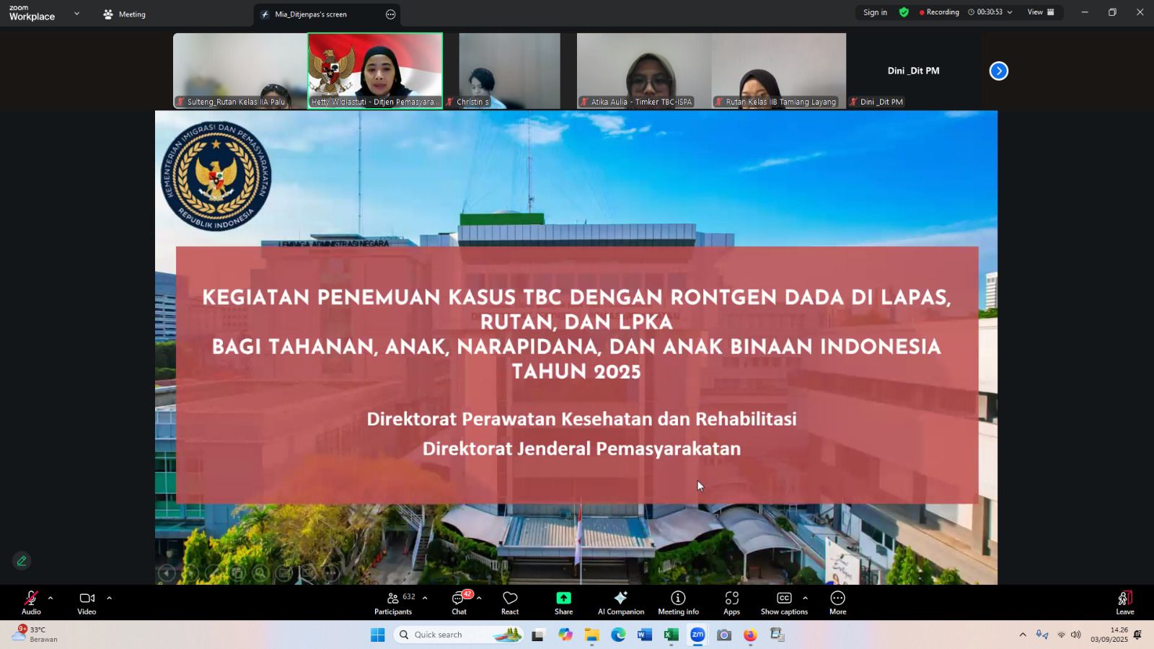The width and height of the screenshot is (1154, 649).
Task: Toggle the Video camera on
Action: pos(87,602)
